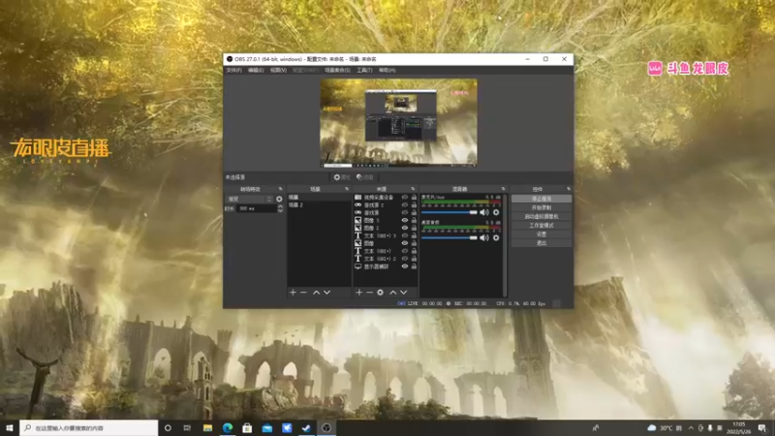
Task: Lock the 图像 3 source
Action: [x=415, y=221]
